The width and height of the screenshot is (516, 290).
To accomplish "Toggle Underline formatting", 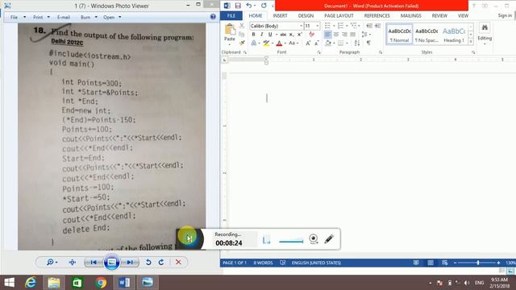I will pos(270,35).
